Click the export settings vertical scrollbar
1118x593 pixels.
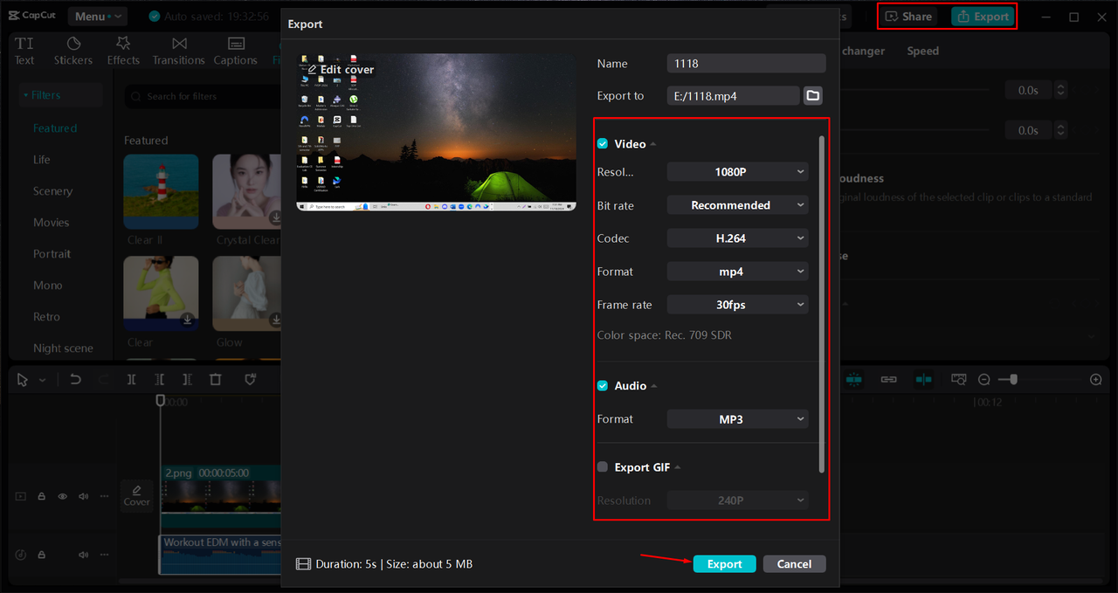[822, 303]
